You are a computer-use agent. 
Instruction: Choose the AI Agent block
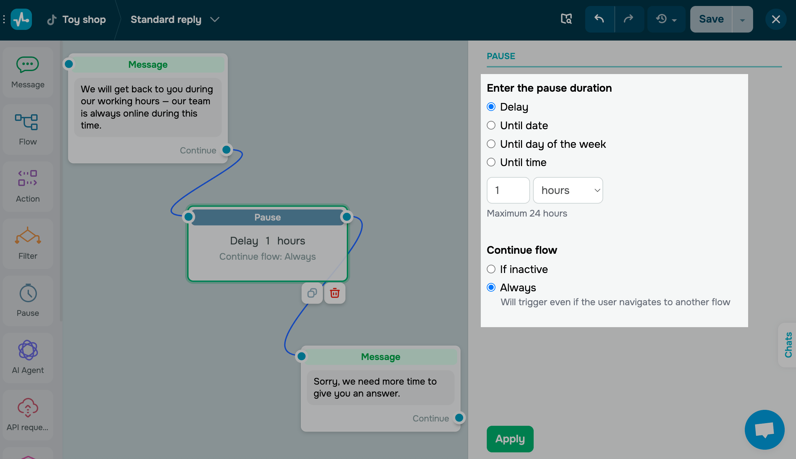[x=28, y=357]
